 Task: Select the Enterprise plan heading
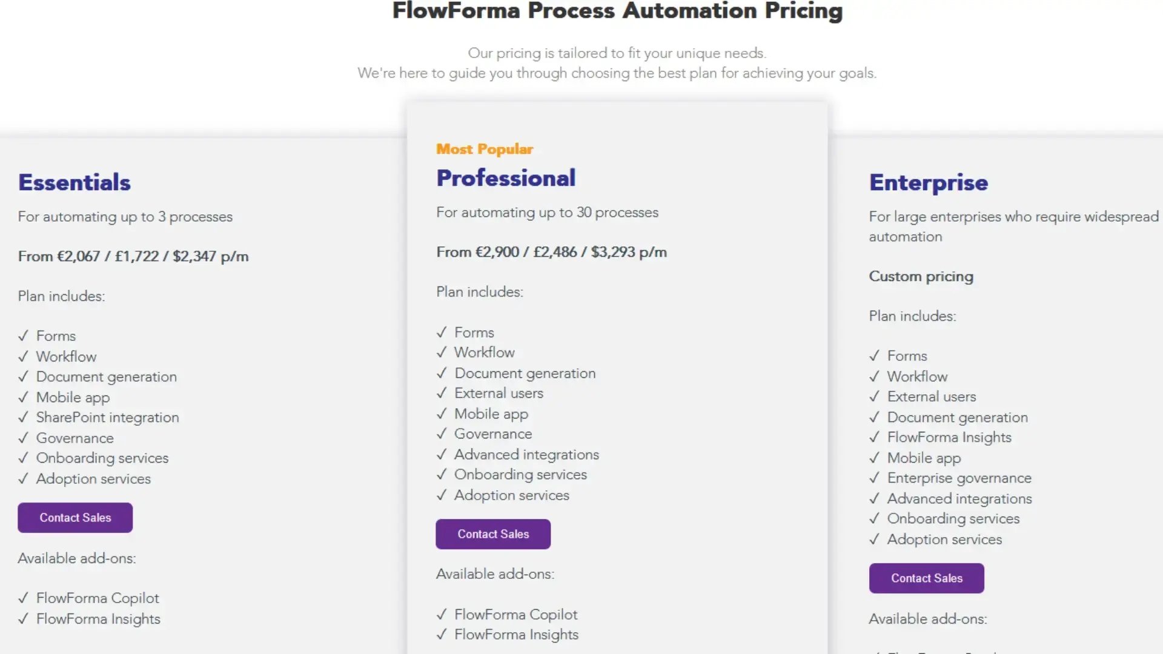pyautogui.click(x=929, y=182)
